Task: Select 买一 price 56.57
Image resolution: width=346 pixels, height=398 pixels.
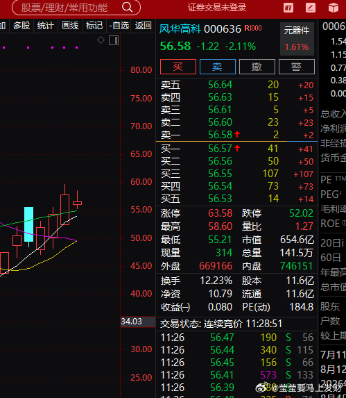Action: pos(220,149)
